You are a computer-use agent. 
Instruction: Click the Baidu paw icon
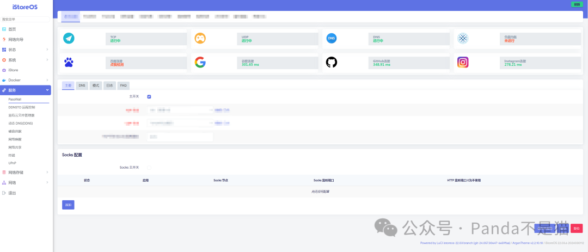[x=69, y=62]
